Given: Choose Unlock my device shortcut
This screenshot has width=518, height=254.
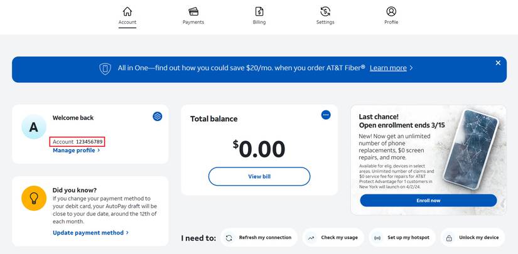Looking at the screenshot, I should click(x=473, y=238).
